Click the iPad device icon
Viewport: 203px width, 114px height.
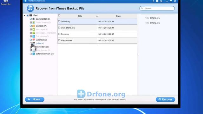click(31, 16)
